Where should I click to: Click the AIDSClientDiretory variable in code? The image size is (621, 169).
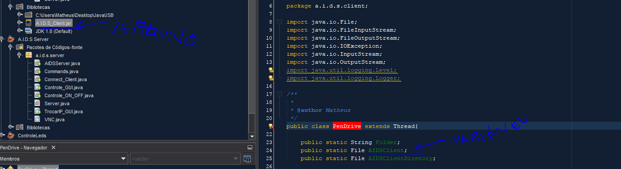tap(400, 158)
